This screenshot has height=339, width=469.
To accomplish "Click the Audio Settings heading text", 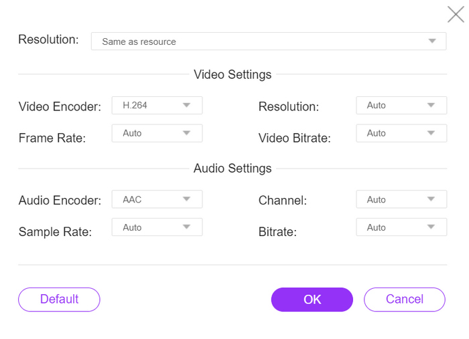I will (232, 168).
